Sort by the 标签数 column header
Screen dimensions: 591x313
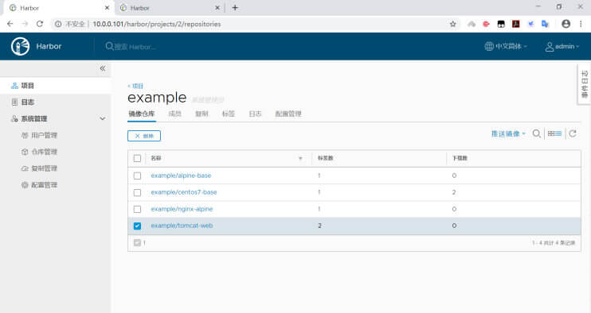pos(325,158)
